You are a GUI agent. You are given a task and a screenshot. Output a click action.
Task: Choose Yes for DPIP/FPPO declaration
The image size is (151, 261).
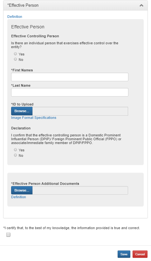click(x=16, y=150)
